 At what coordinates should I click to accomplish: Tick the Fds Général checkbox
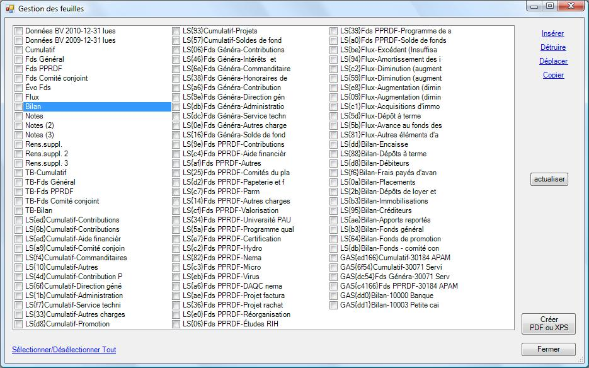[18, 59]
